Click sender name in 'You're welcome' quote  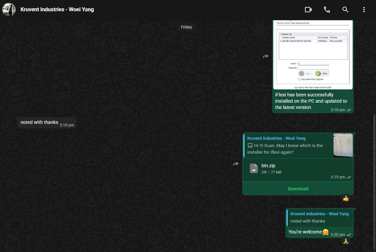[x=320, y=214]
